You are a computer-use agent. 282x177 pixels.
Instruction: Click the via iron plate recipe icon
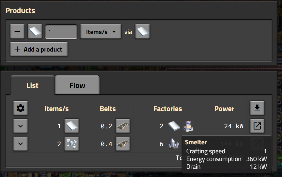click(142, 31)
